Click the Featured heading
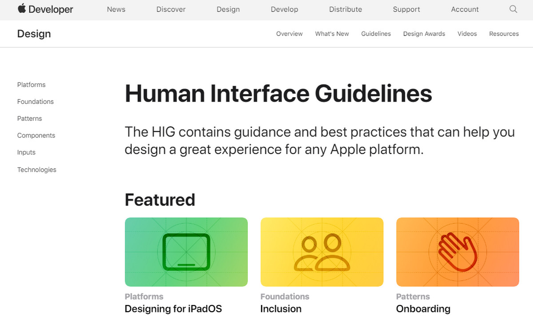 click(160, 200)
